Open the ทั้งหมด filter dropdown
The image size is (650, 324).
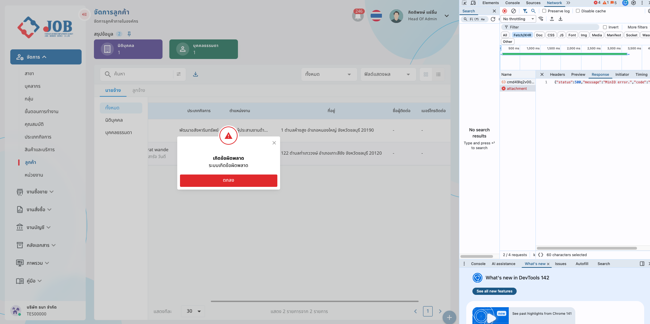pyautogui.click(x=328, y=74)
